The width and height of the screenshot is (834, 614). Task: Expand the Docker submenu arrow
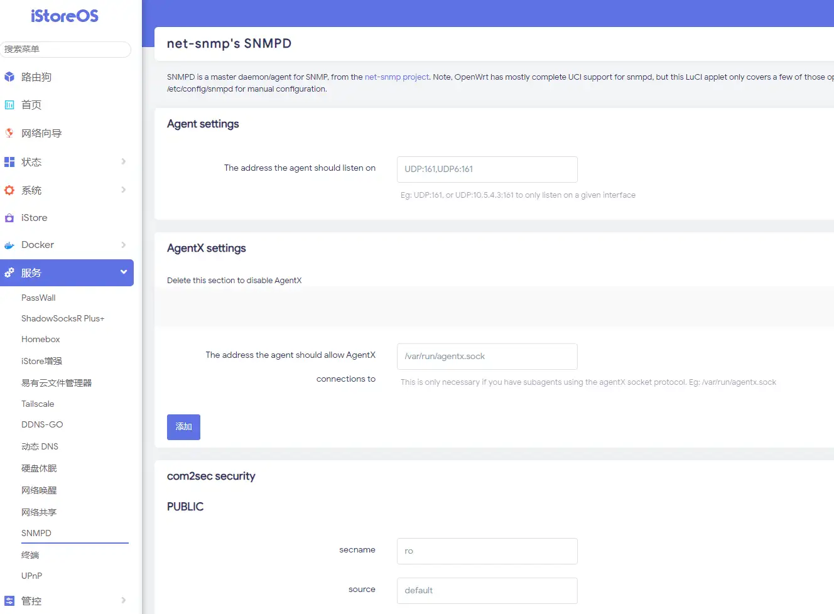pyautogui.click(x=123, y=245)
